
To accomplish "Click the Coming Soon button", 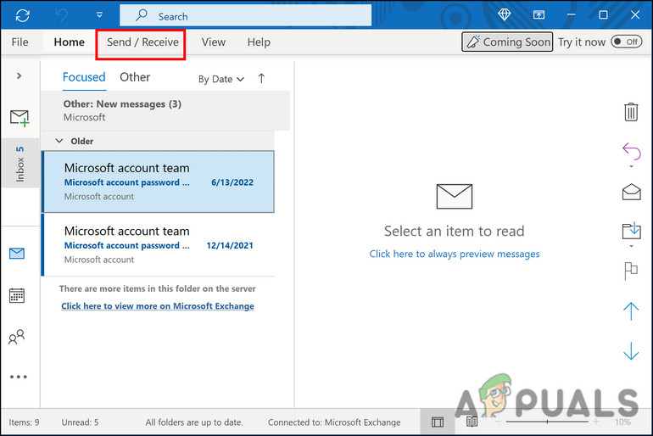I will 507,42.
